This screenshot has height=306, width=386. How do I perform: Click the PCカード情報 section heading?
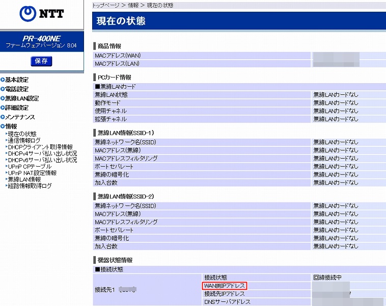point(115,78)
